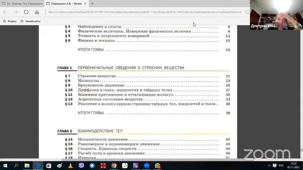Open the notification center tray icon
This screenshot has width=303, height=170.
[x=275, y=166]
